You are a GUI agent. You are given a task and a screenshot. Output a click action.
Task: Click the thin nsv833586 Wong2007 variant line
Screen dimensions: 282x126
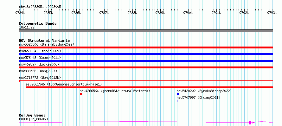146,74
